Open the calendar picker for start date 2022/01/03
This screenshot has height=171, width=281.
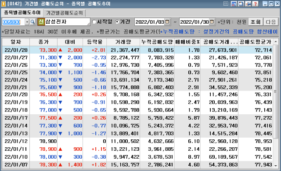click(167, 22)
